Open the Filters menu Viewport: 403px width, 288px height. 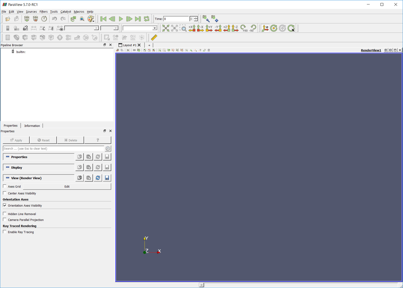point(43,12)
